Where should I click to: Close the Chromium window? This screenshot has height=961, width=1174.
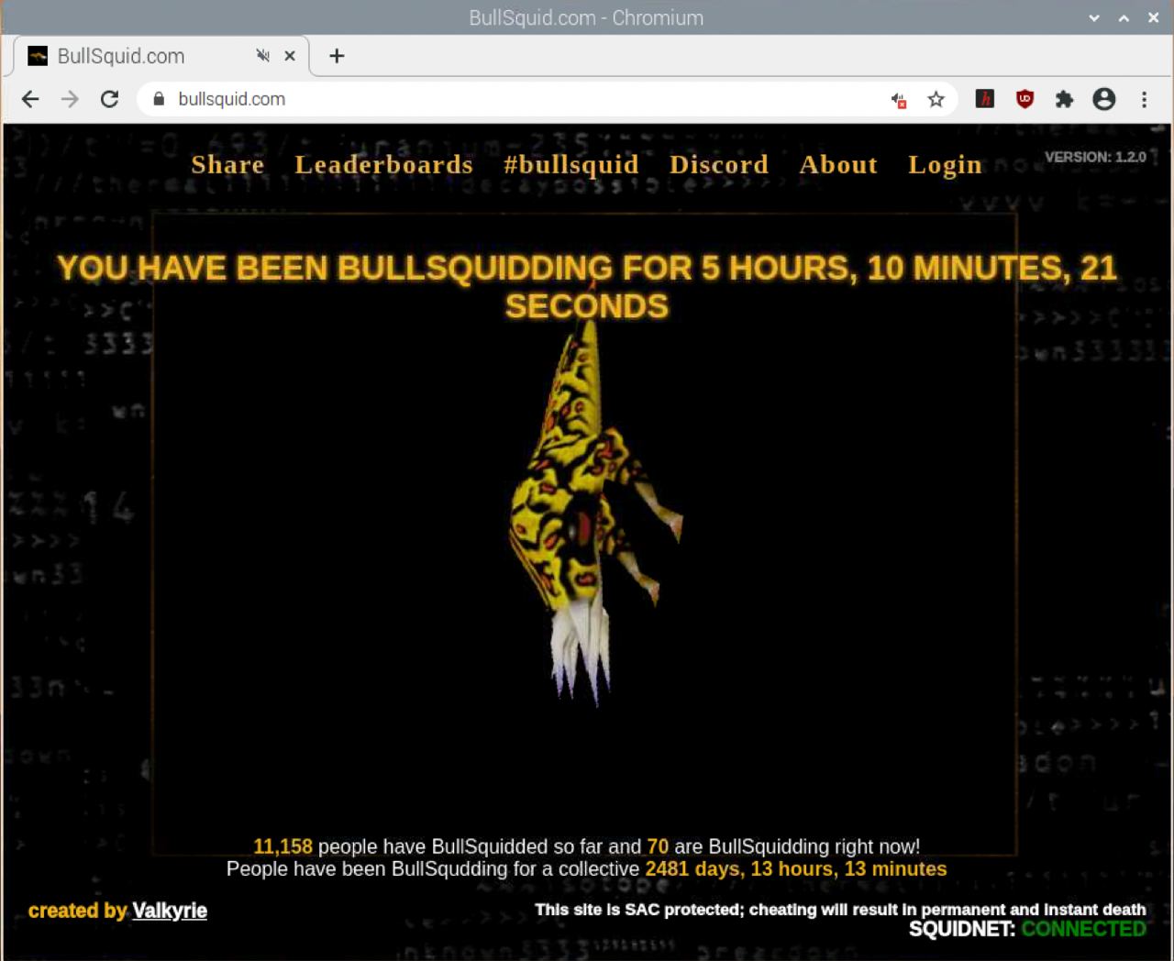1153,17
